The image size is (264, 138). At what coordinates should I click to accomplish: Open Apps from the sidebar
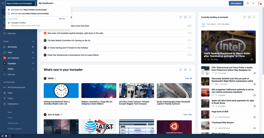pos(10,112)
